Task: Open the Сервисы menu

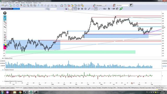Action: tap(35, 3)
